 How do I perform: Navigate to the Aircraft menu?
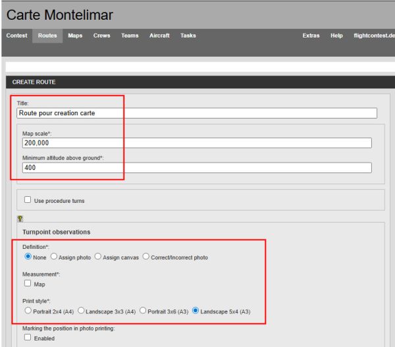pyautogui.click(x=159, y=36)
